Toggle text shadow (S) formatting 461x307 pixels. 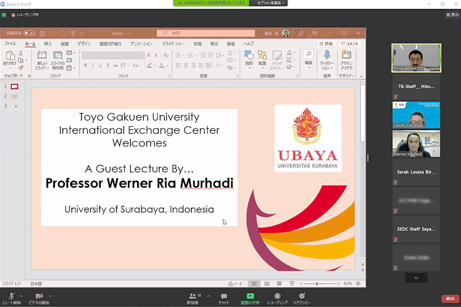pyautogui.click(x=108, y=65)
